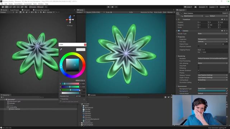Screen dimensions: 230x129
Task: Close the Color picker window
Action: click(x=85, y=44)
